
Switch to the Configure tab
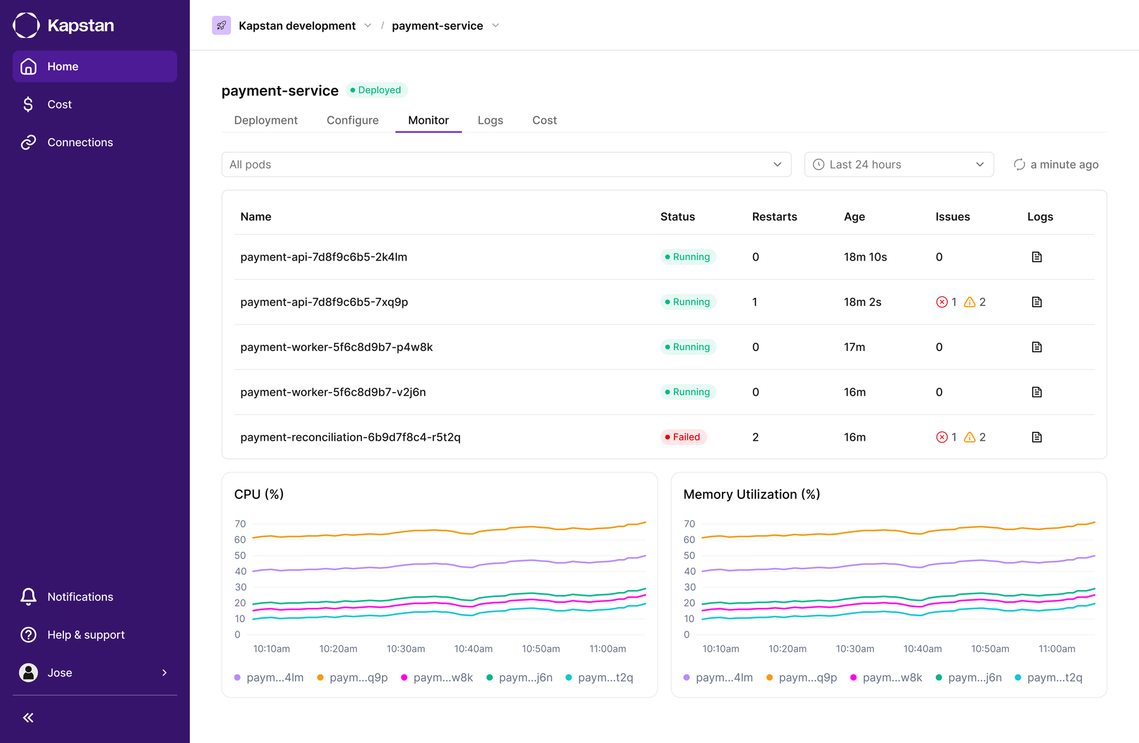(352, 120)
